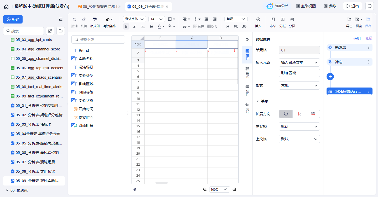
Task: Open the number format dropdown in toolbar
Action: 236,19
